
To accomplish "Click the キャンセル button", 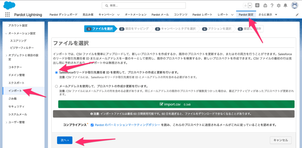I will pos(281,140).
